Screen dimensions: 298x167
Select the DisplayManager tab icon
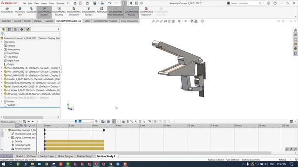pos(28,29)
